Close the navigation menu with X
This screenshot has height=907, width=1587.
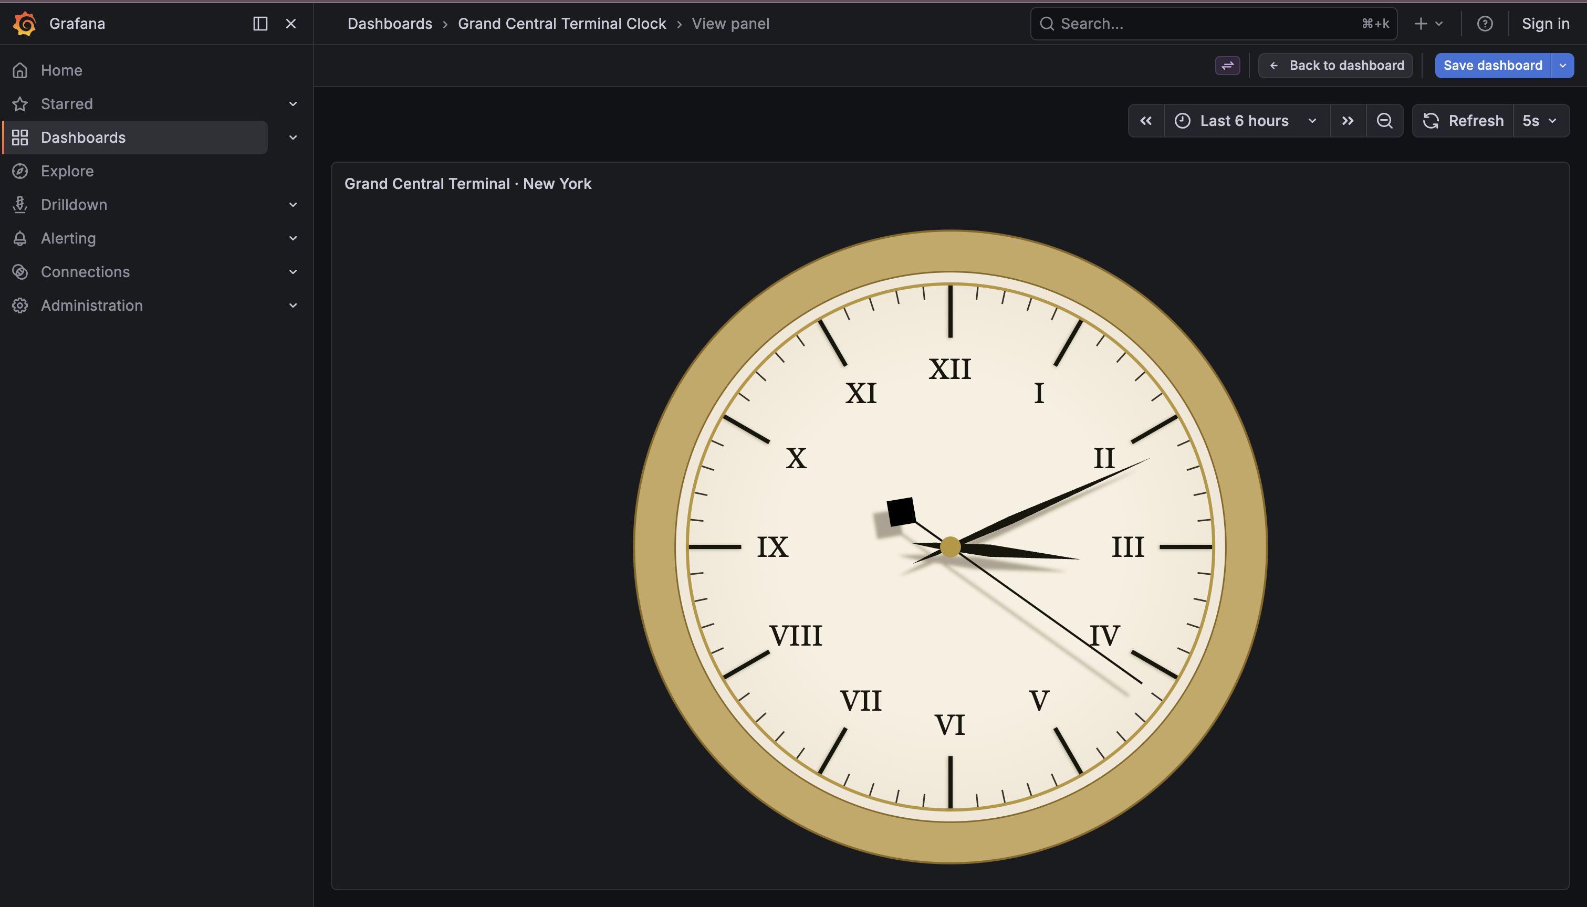pyautogui.click(x=291, y=24)
